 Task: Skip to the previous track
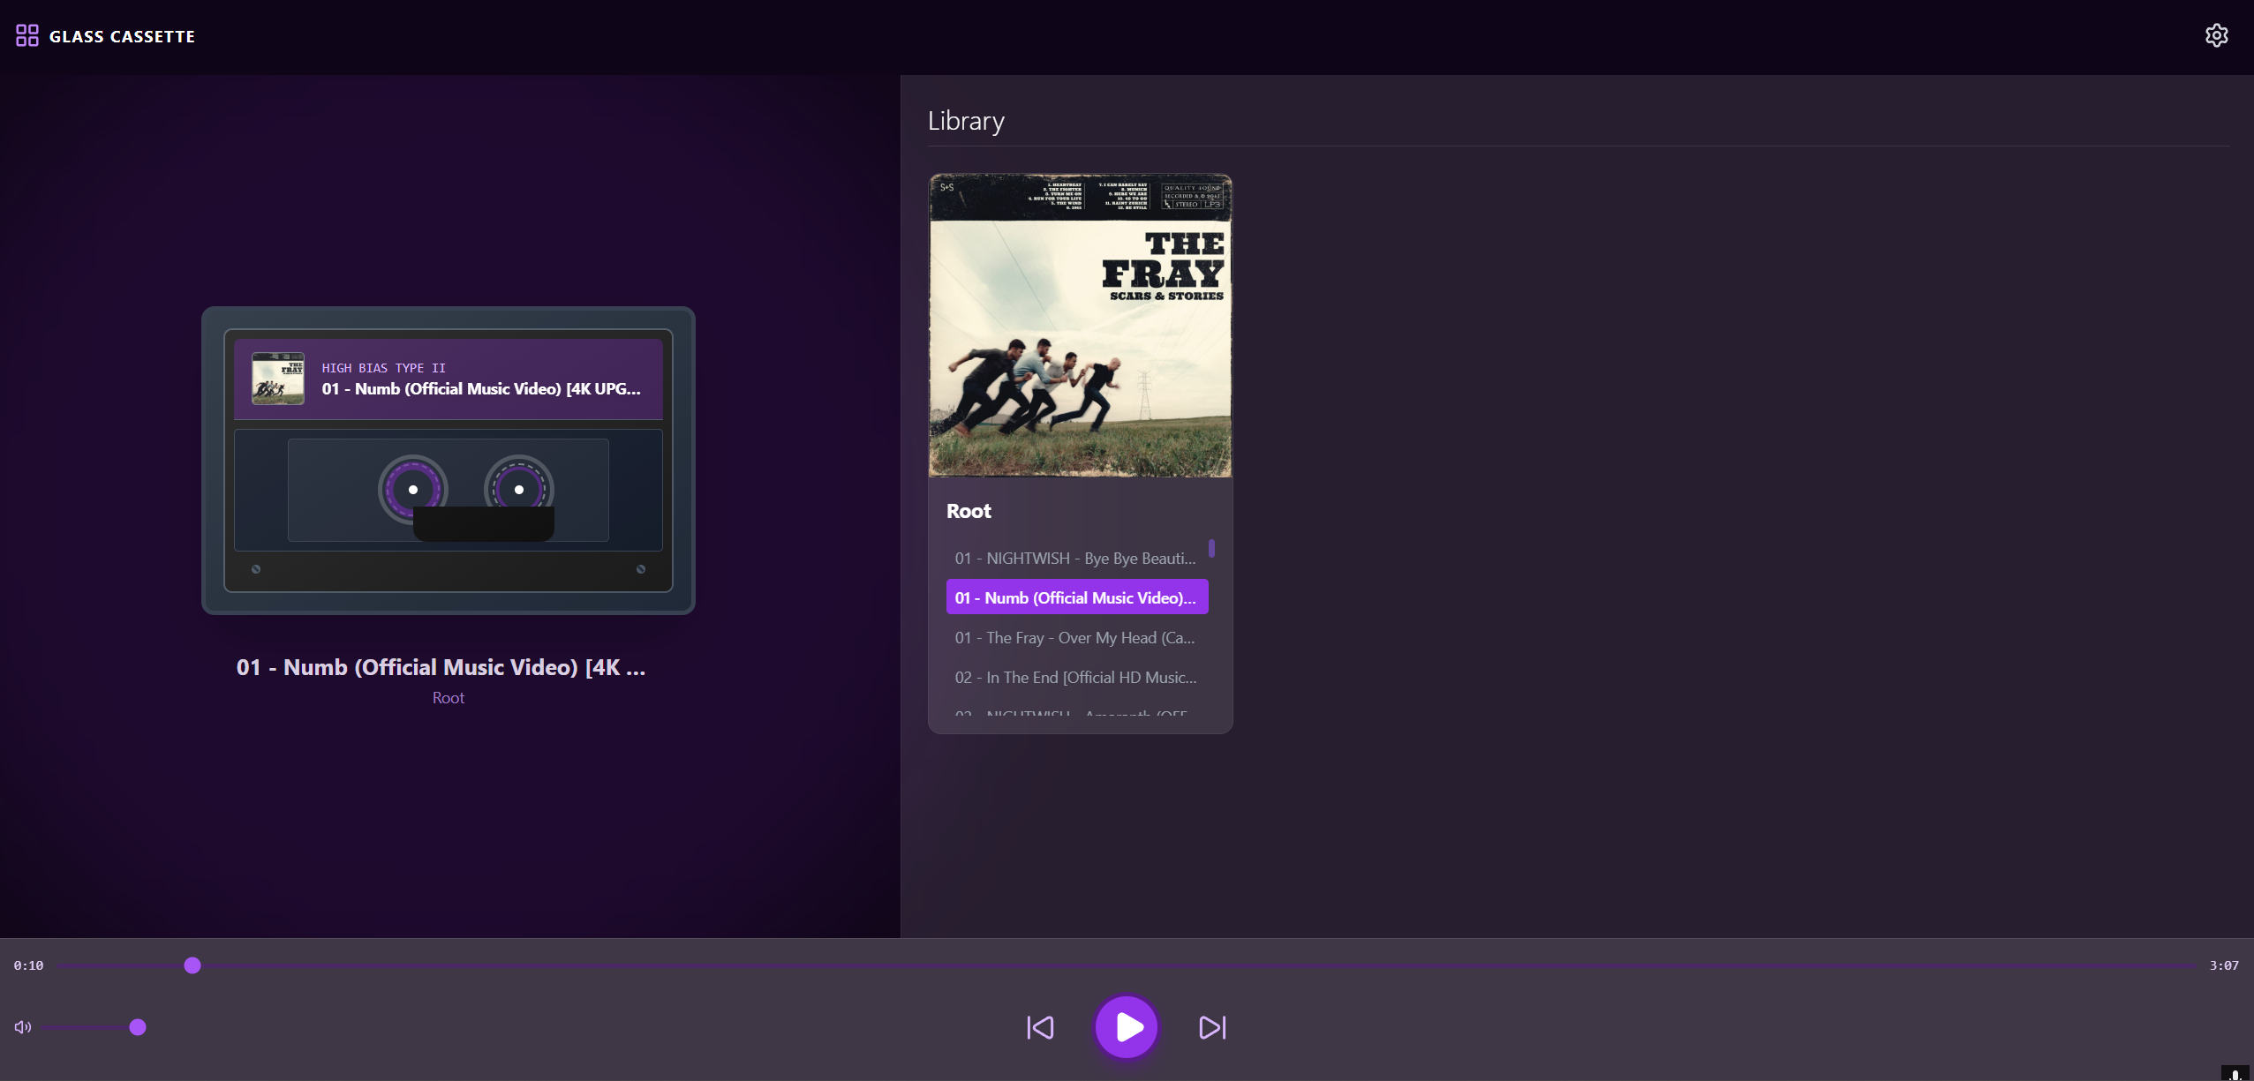click(1040, 1027)
